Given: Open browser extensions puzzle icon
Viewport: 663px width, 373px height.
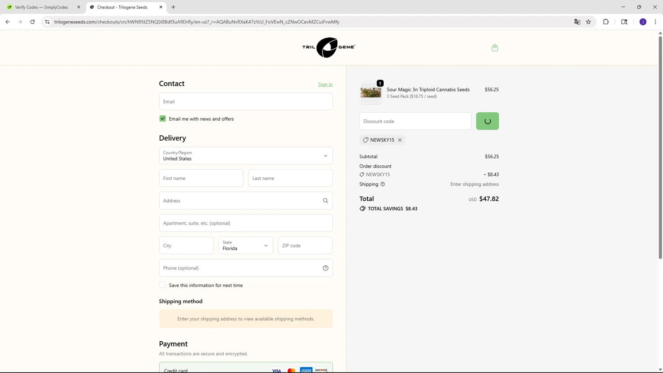Looking at the screenshot, I should tap(606, 22).
